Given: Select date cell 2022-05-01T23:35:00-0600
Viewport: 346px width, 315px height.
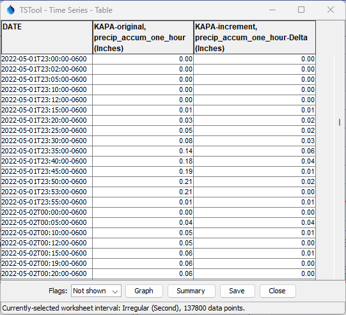Looking at the screenshot, I should (47, 151).
